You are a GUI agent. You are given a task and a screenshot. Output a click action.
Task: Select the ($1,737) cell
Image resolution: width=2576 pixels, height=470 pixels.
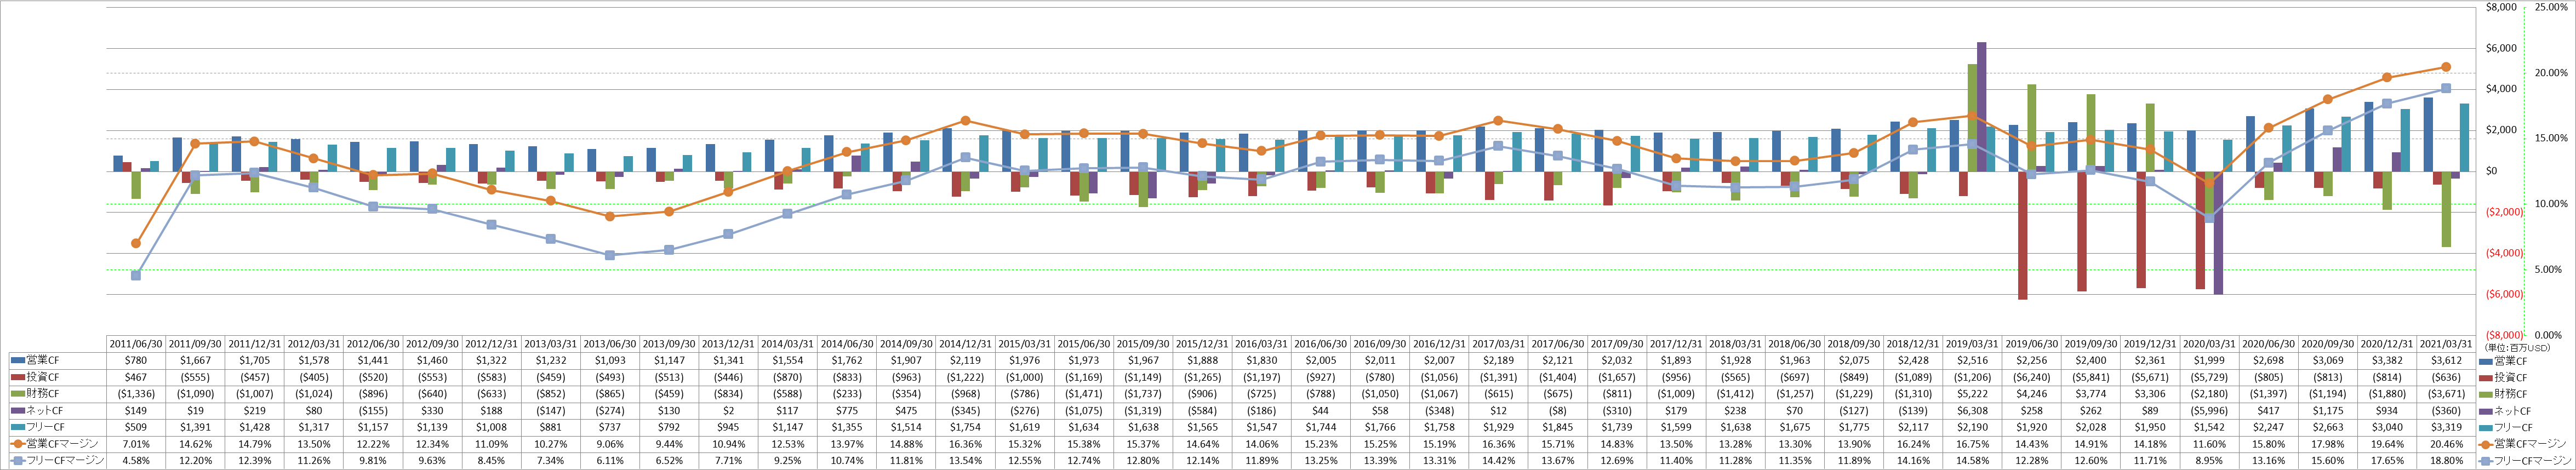pyautogui.click(x=1143, y=394)
